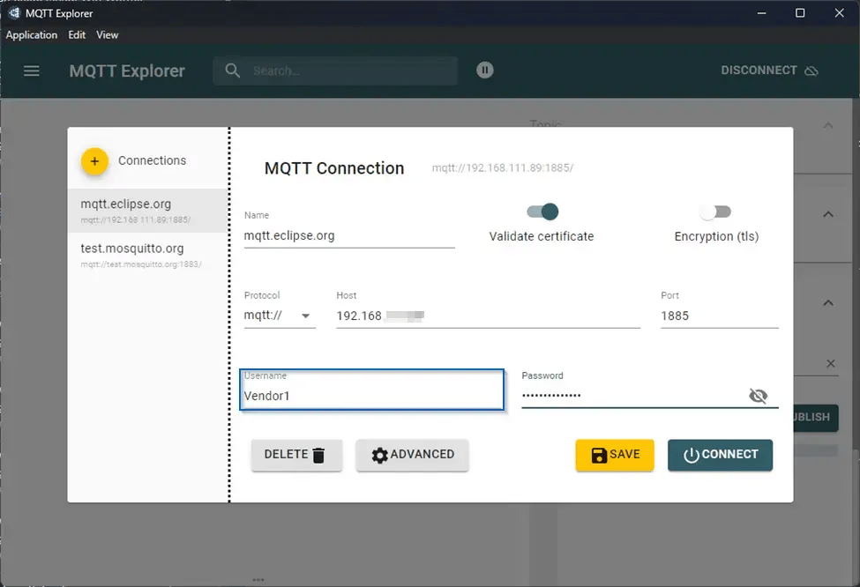Disable the Validate certificate toggle

coord(542,212)
